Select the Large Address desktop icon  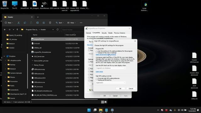point(144,6)
